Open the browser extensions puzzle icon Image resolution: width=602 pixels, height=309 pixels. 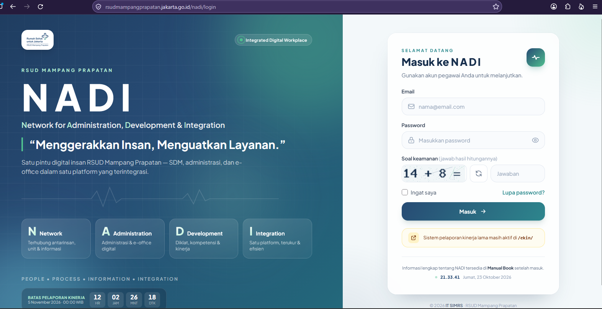pyautogui.click(x=568, y=7)
